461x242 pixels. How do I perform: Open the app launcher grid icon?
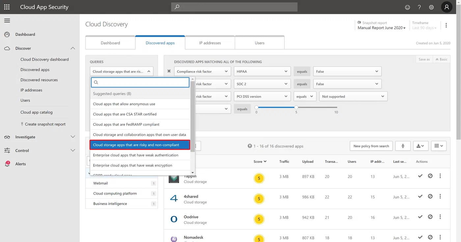[7, 7]
